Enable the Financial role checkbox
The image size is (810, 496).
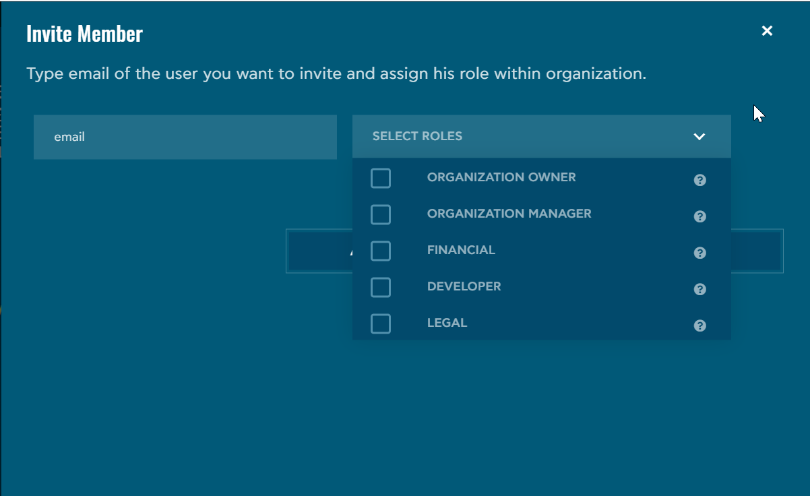coord(381,251)
